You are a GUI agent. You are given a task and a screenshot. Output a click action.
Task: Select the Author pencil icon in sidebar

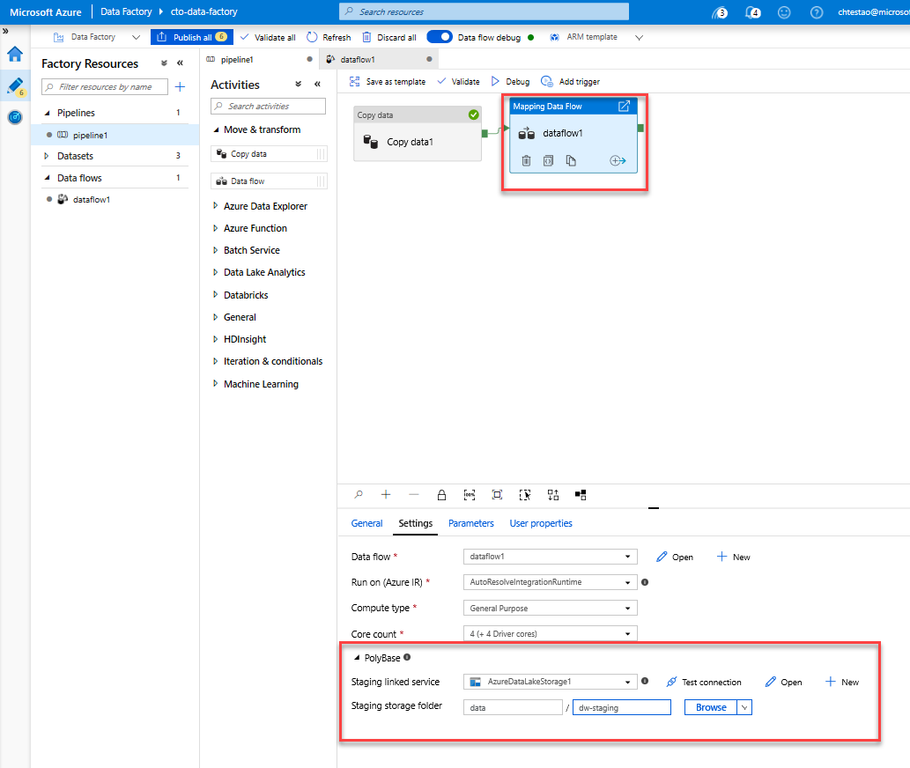pyautogui.click(x=15, y=85)
